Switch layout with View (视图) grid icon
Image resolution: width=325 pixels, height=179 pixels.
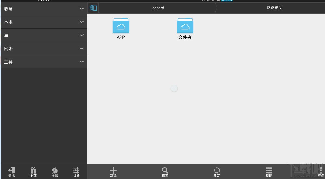point(269,170)
